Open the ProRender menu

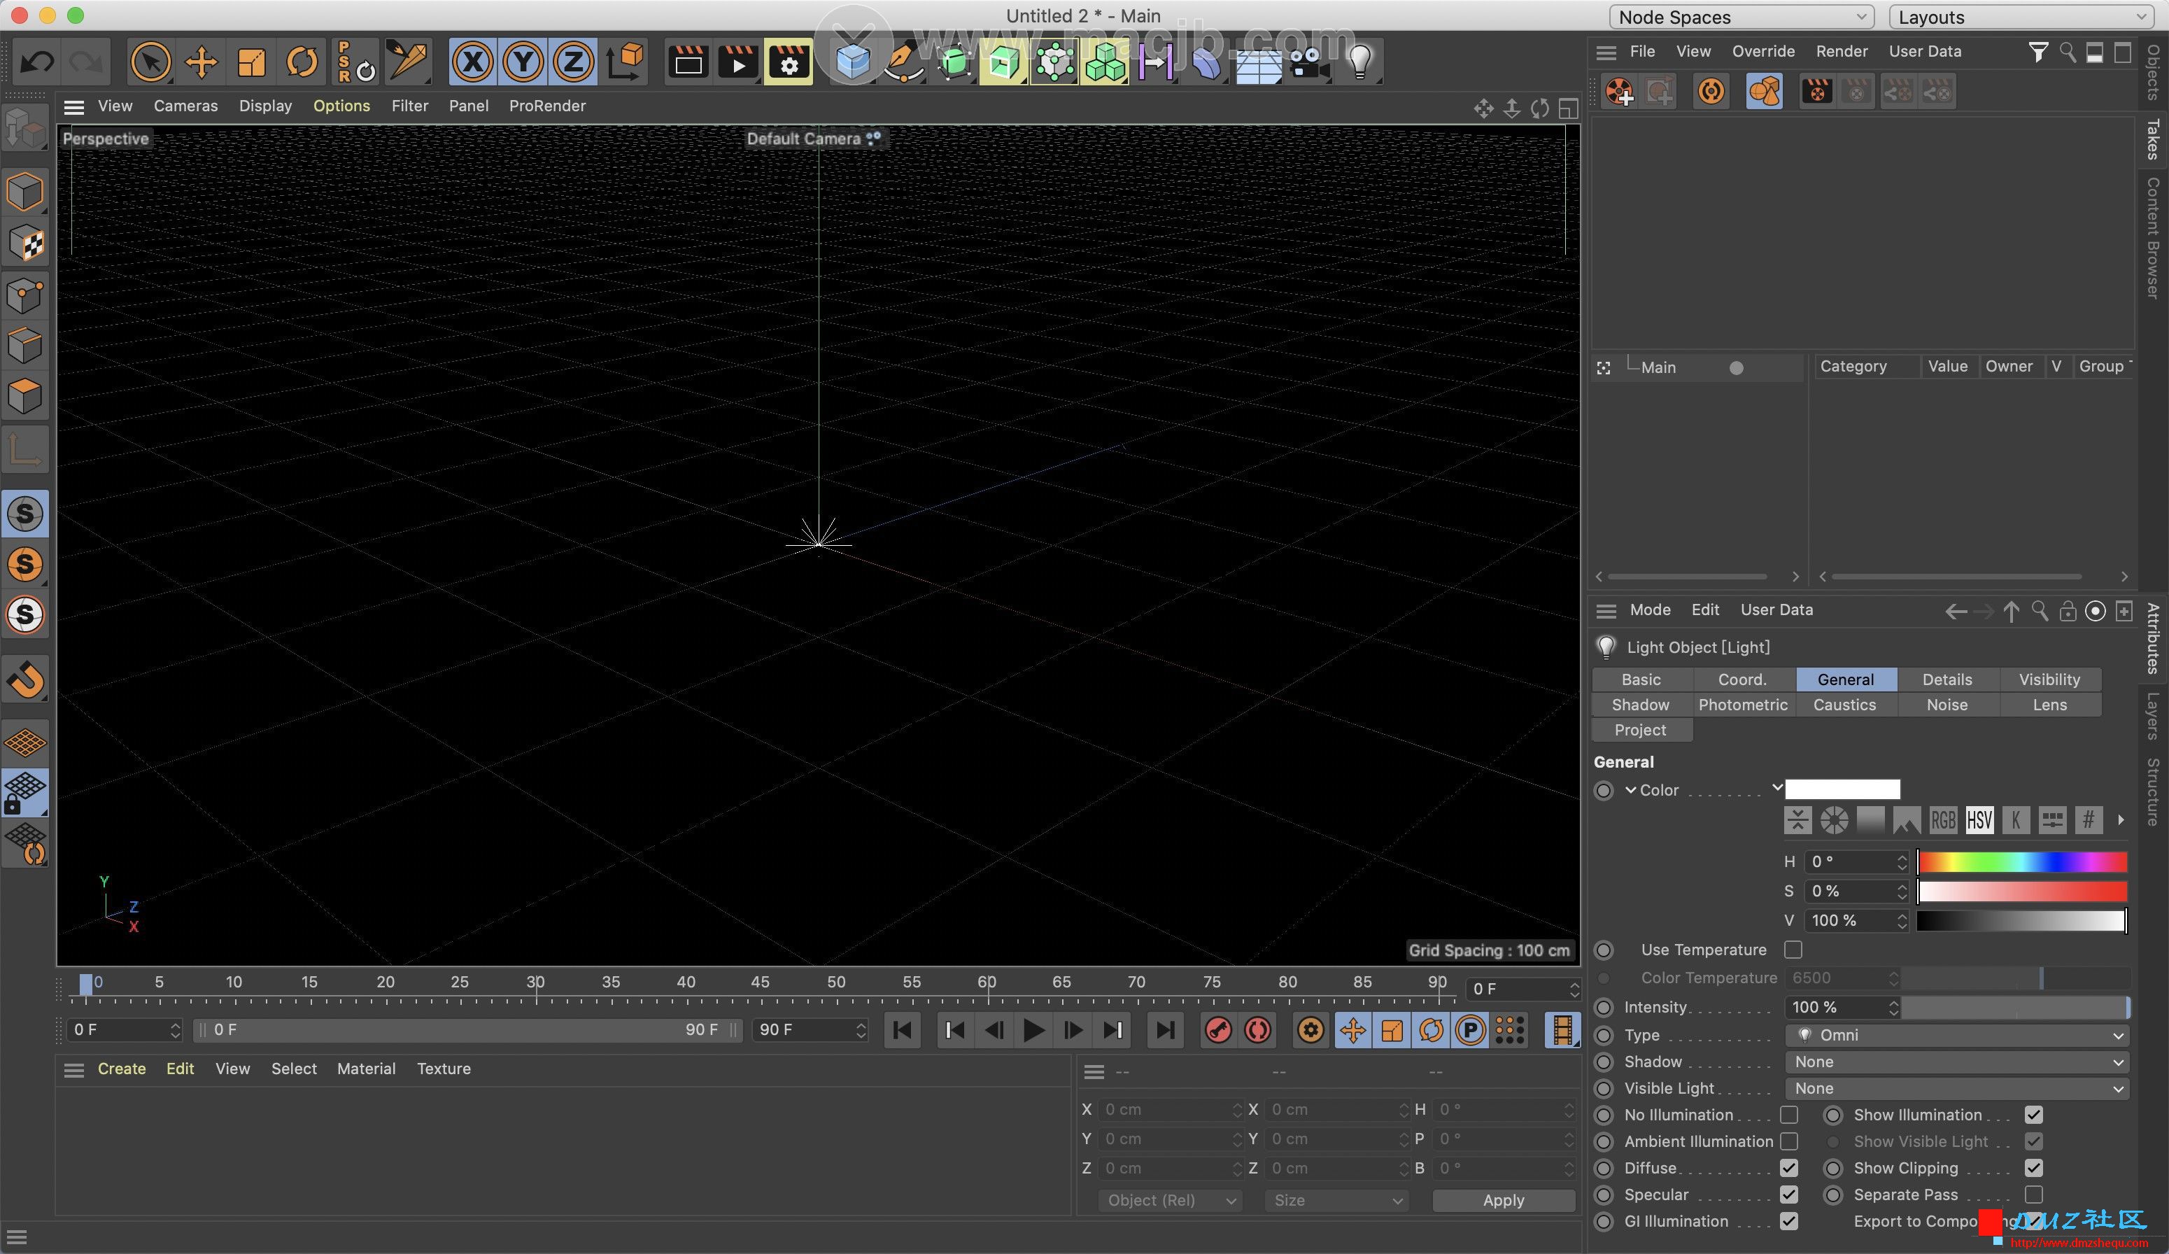coord(546,106)
